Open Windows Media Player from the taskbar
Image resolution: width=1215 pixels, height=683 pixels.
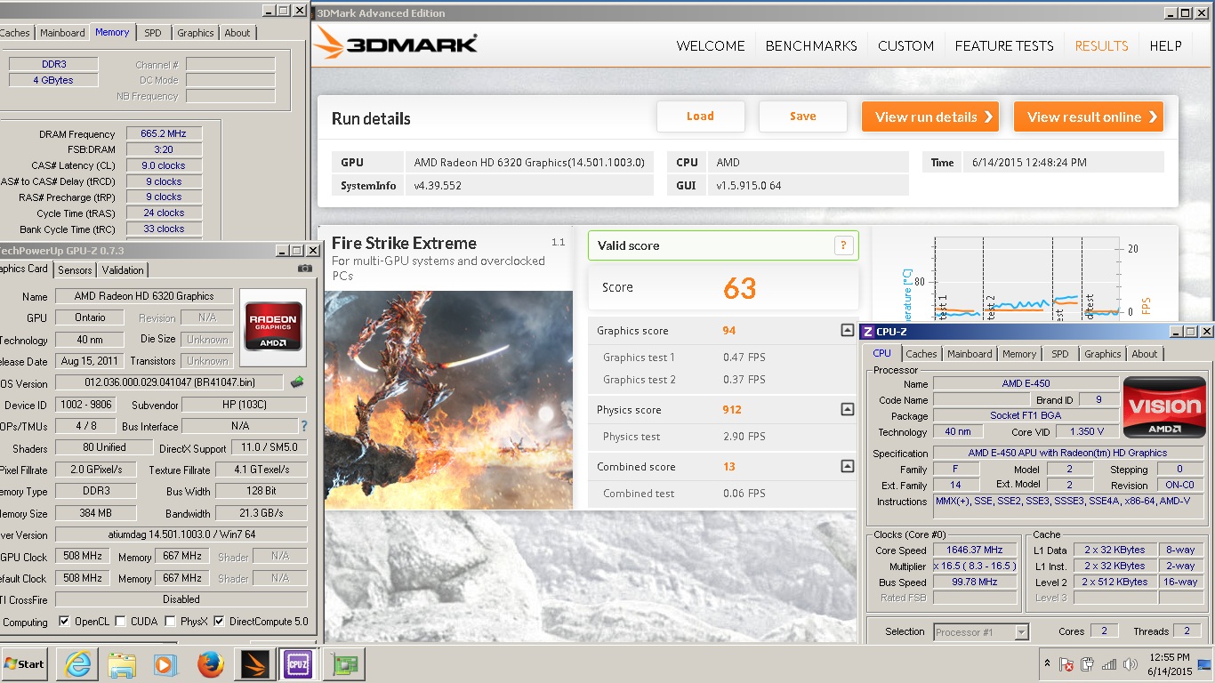[x=165, y=664]
